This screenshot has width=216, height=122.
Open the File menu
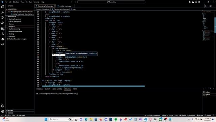coord(6,2)
